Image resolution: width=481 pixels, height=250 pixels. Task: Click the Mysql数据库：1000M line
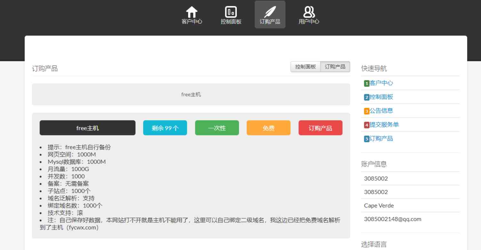click(x=76, y=162)
